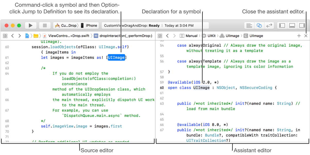This screenshot has width=310, height=155.
Task: Click line number 63 in assistant editor gutter
Action: tap(162, 104)
